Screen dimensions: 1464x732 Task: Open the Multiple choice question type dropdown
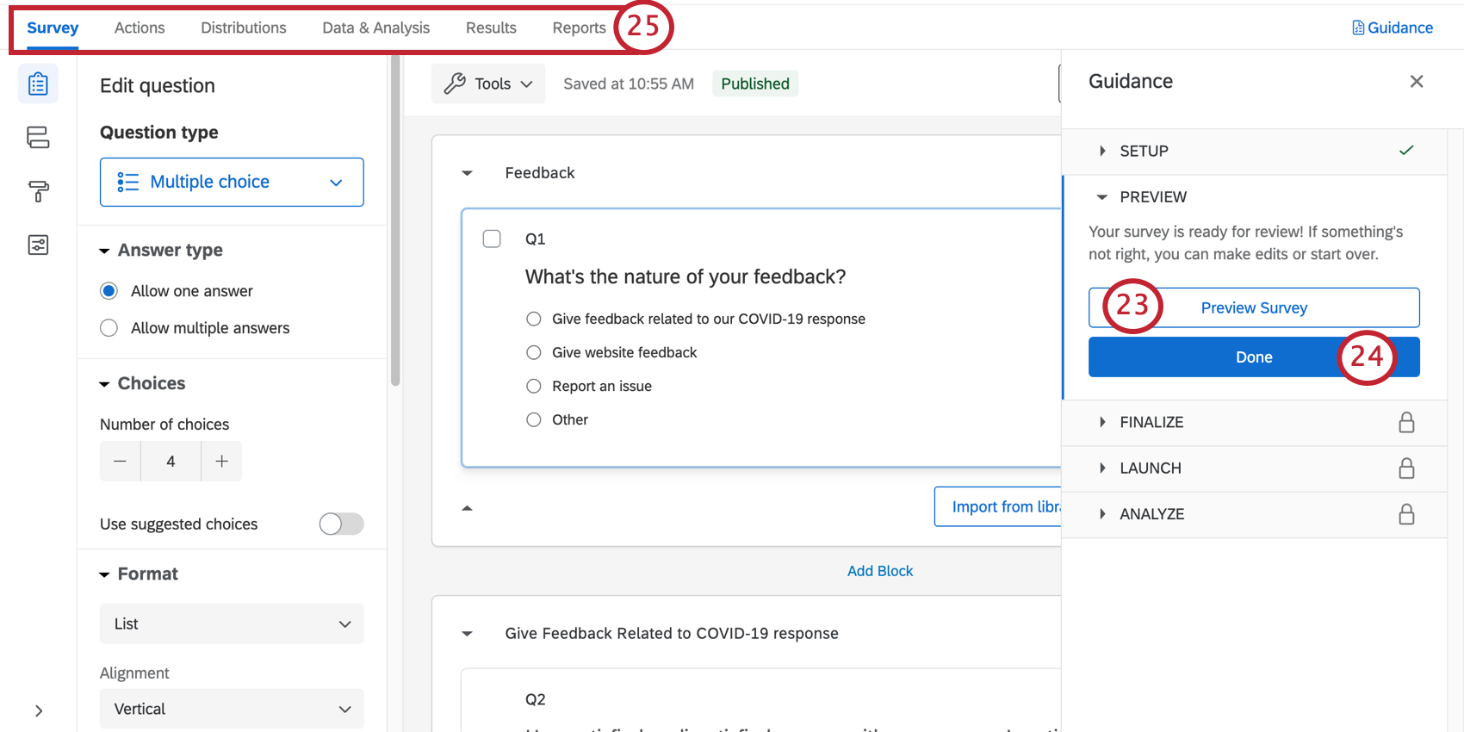232,182
